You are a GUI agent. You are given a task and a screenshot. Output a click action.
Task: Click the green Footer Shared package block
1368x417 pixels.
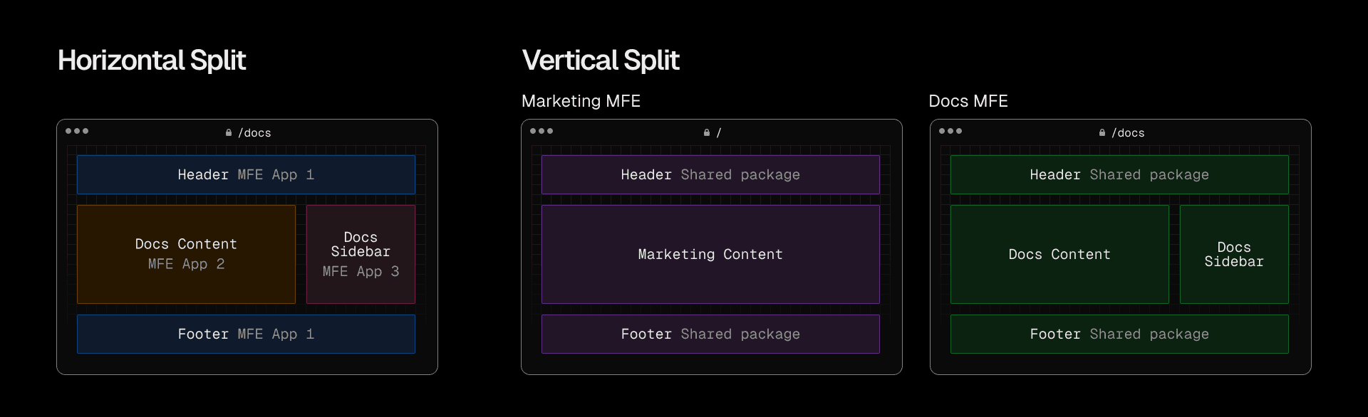pos(1119,334)
